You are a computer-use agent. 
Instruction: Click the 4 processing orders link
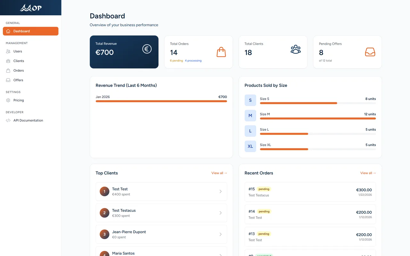pos(193,60)
